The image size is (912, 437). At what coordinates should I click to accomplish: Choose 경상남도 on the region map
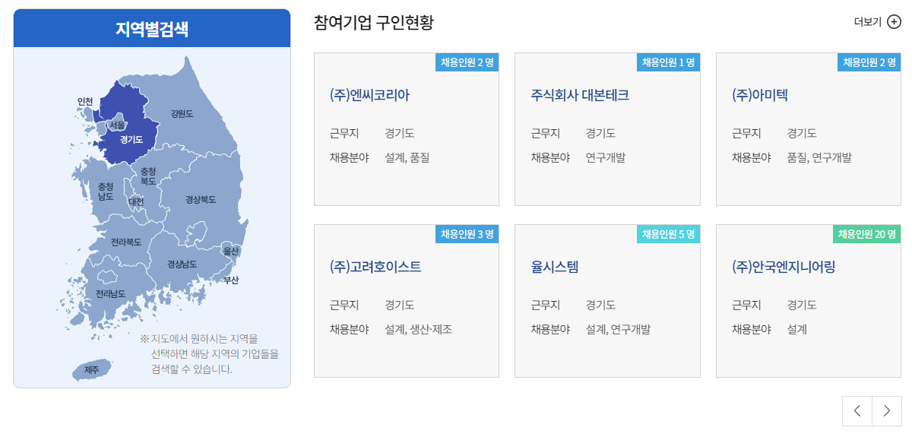(x=182, y=264)
